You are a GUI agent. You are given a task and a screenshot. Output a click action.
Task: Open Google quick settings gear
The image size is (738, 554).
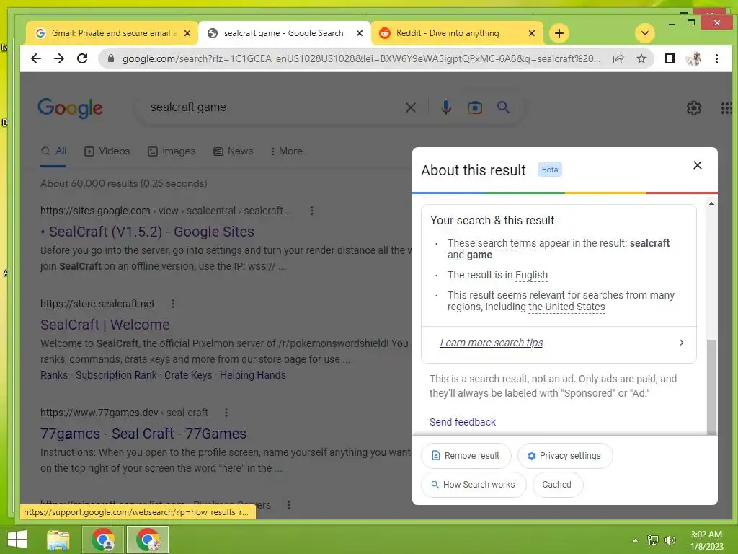[x=694, y=108]
